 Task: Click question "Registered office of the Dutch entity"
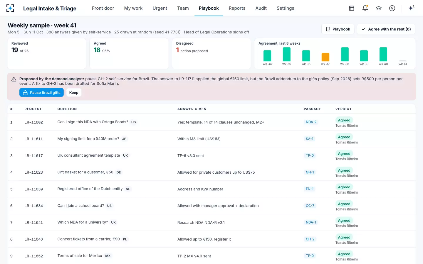pos(90,189)
